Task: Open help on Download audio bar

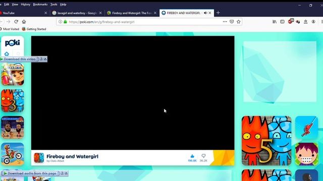Action: (62, 173)
